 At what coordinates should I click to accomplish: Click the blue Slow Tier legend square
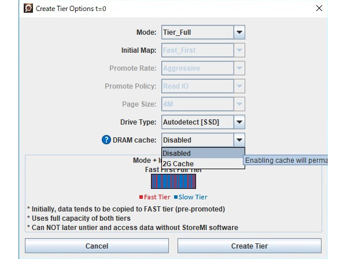pyautogui.click(x=176, y=197)
